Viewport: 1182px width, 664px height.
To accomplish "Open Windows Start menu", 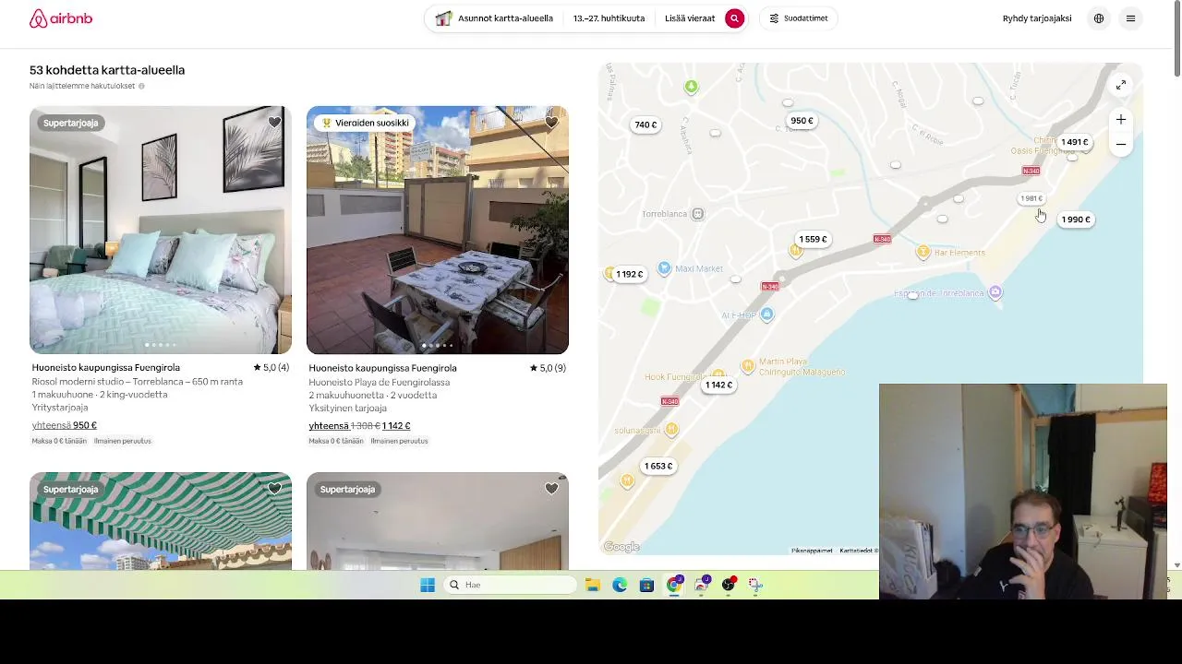I will [428, 585].
